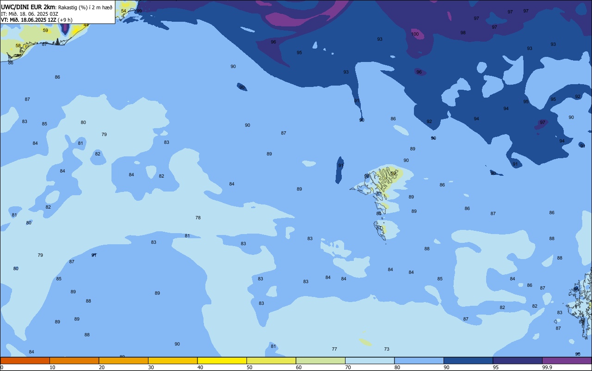Select the pale blue legend segment between 70 and 80

pyautogui.click(x=370, y=360)
